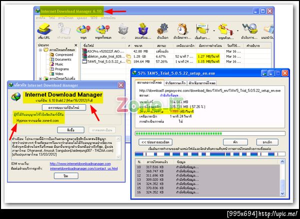
Task: Click the Hide Details button
Action: pos(155,142)
